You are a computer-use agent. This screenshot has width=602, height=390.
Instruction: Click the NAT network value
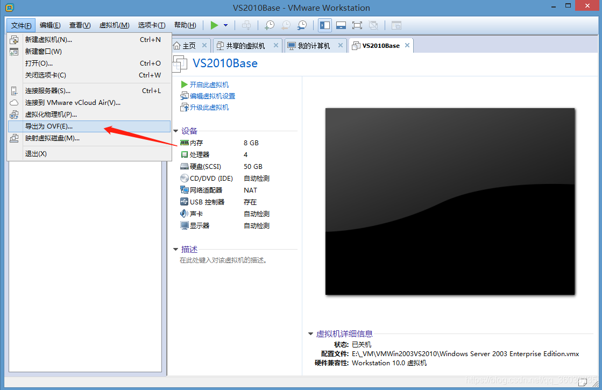250,190
